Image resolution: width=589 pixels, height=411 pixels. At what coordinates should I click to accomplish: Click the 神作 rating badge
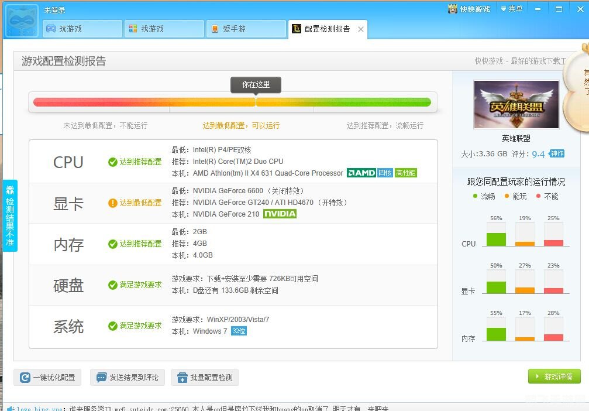tap(557, 154)
